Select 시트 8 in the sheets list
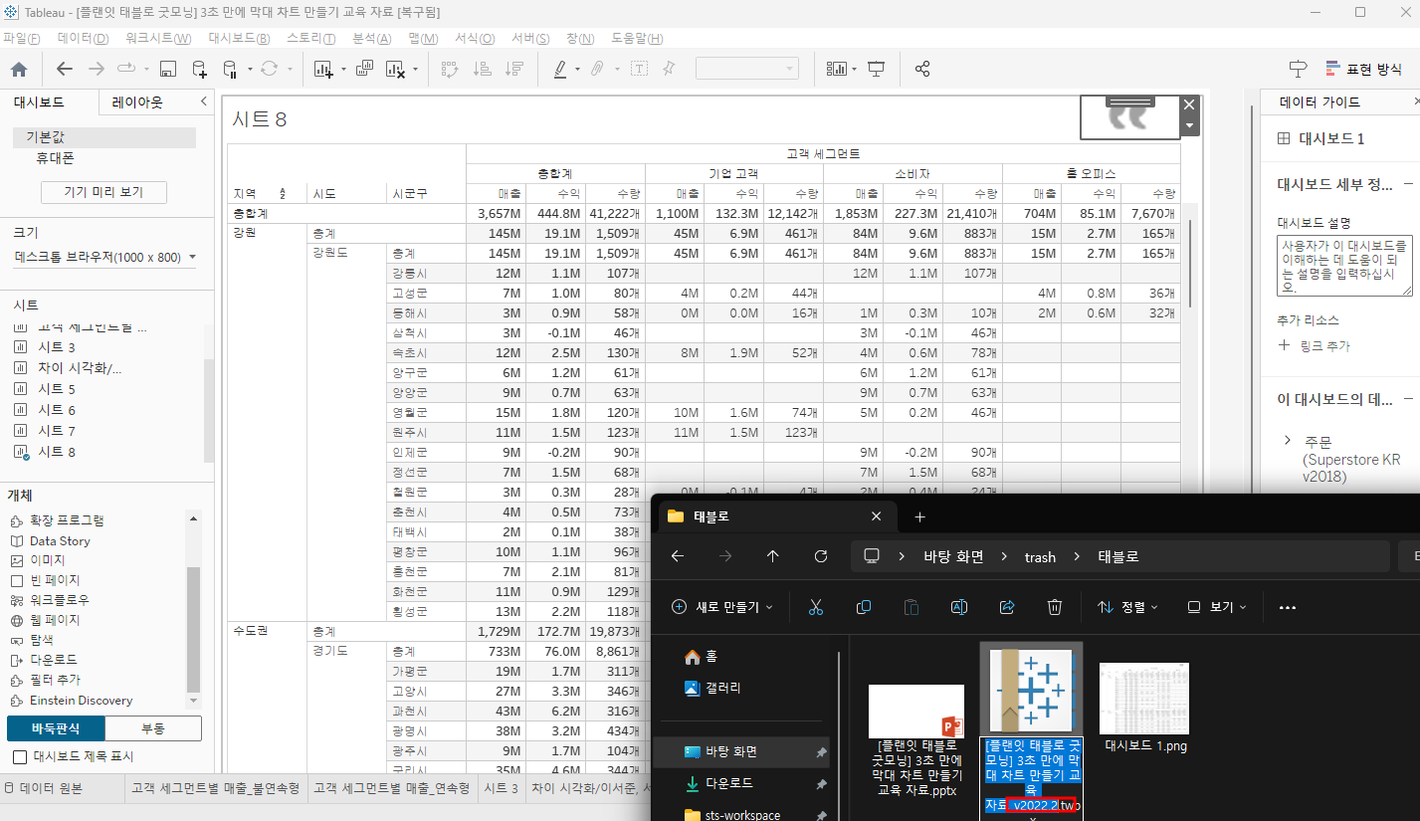 57,452
